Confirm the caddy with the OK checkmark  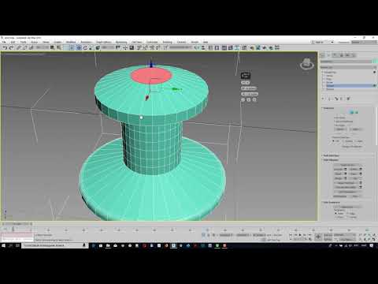click(243, 99)
